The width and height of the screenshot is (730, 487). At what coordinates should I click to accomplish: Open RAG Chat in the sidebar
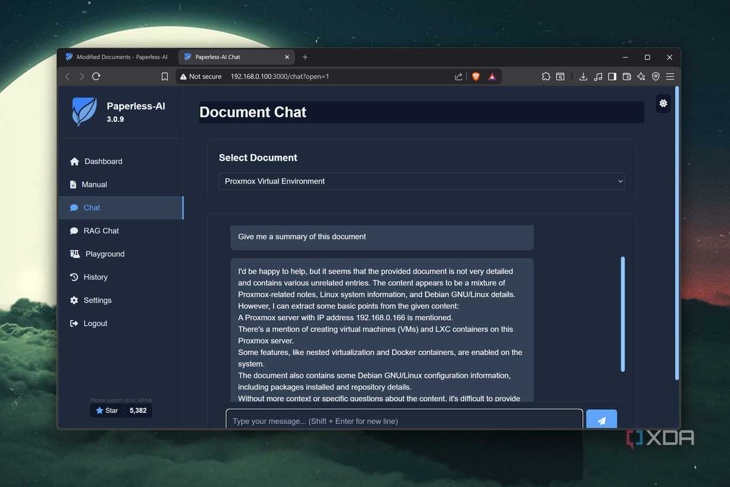[x=121, y=231]
